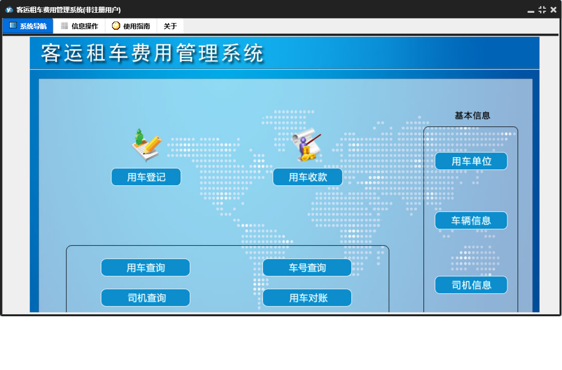Click the yellow circle icon beside 使用指南
Image resolution: width=562 pixels, height=370 pixels.
click(x=116, y=26)
